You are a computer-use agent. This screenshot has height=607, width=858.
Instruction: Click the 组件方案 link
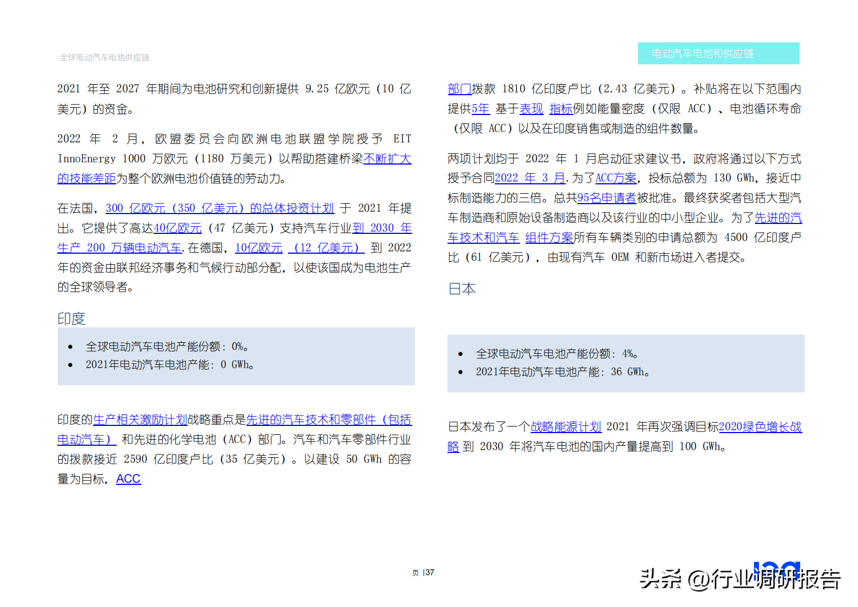pos(549,238)
